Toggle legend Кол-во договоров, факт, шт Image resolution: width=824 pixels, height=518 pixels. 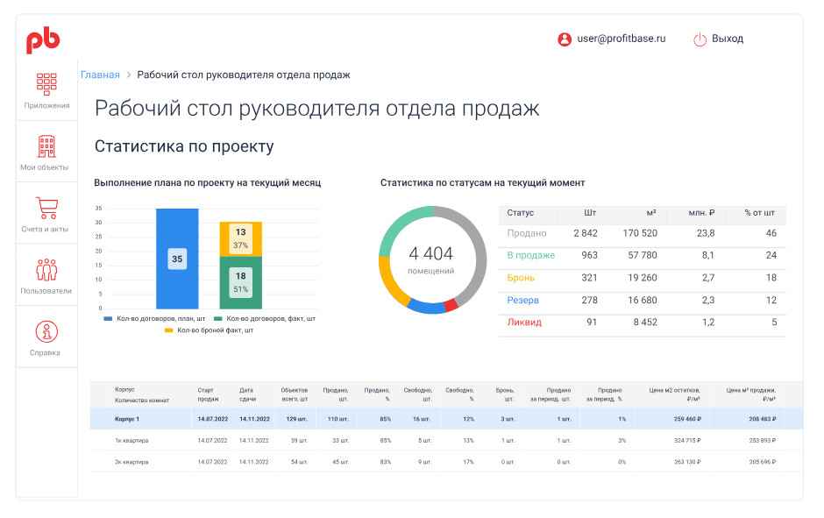tap(265, 318)
